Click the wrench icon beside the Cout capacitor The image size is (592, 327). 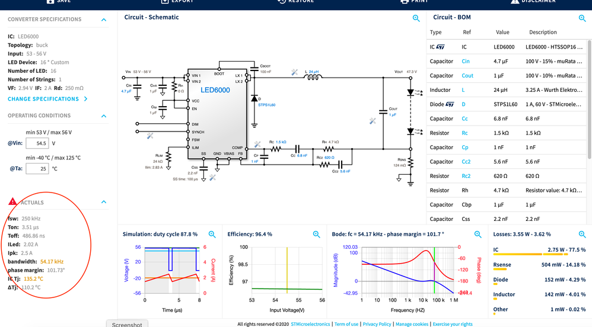tap(373, 121)
